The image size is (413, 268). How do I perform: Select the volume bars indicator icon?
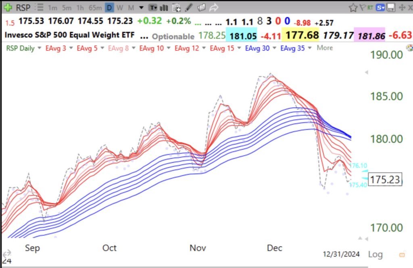coord(163,7)
